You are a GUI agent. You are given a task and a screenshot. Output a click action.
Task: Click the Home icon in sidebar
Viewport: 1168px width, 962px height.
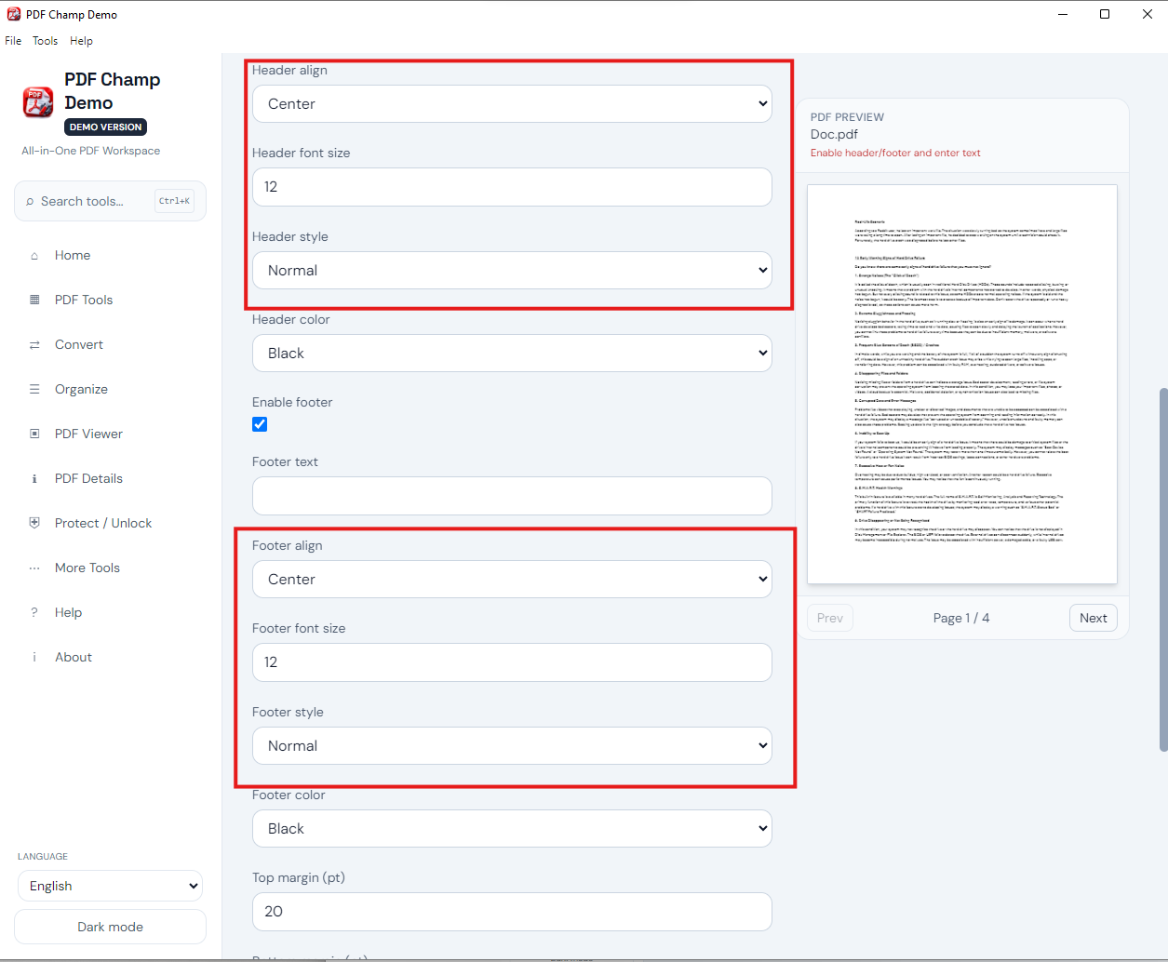[x=34, y=256]
